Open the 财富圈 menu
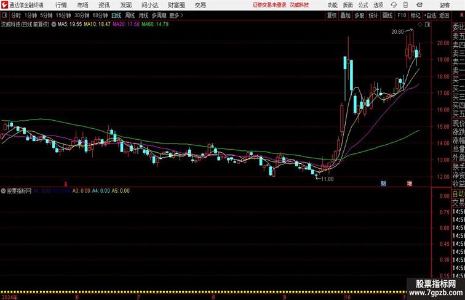Image resolution: width=465 pixels, height=300 pixels. [x=176, y=5]
